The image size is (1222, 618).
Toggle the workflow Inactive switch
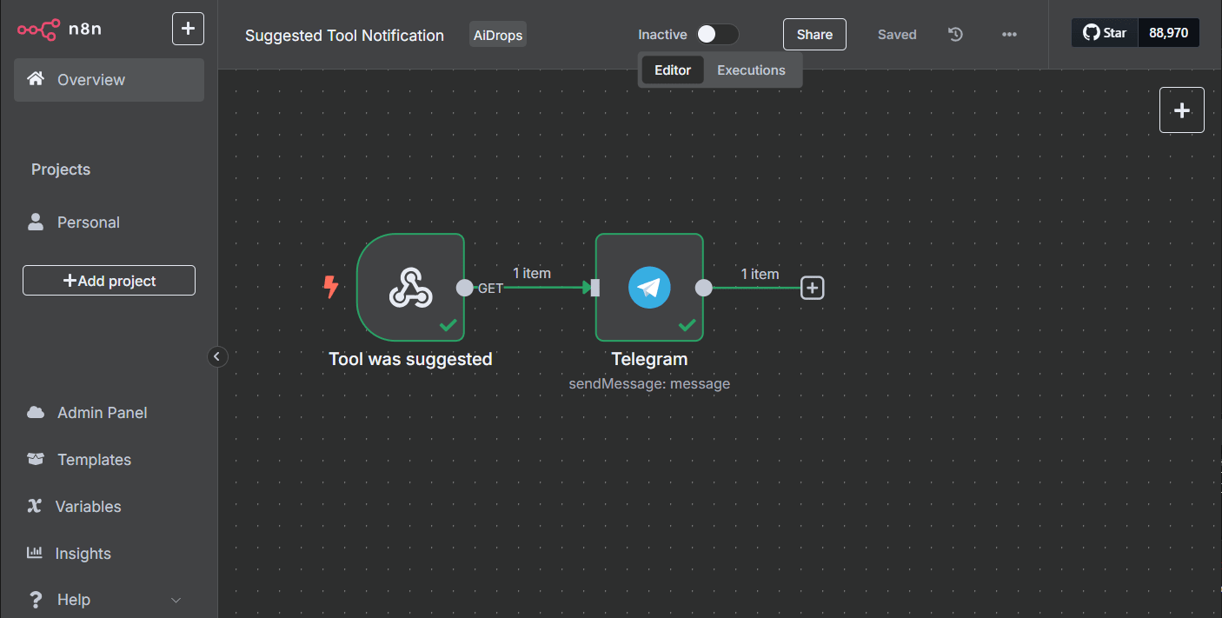click(718, 34)
